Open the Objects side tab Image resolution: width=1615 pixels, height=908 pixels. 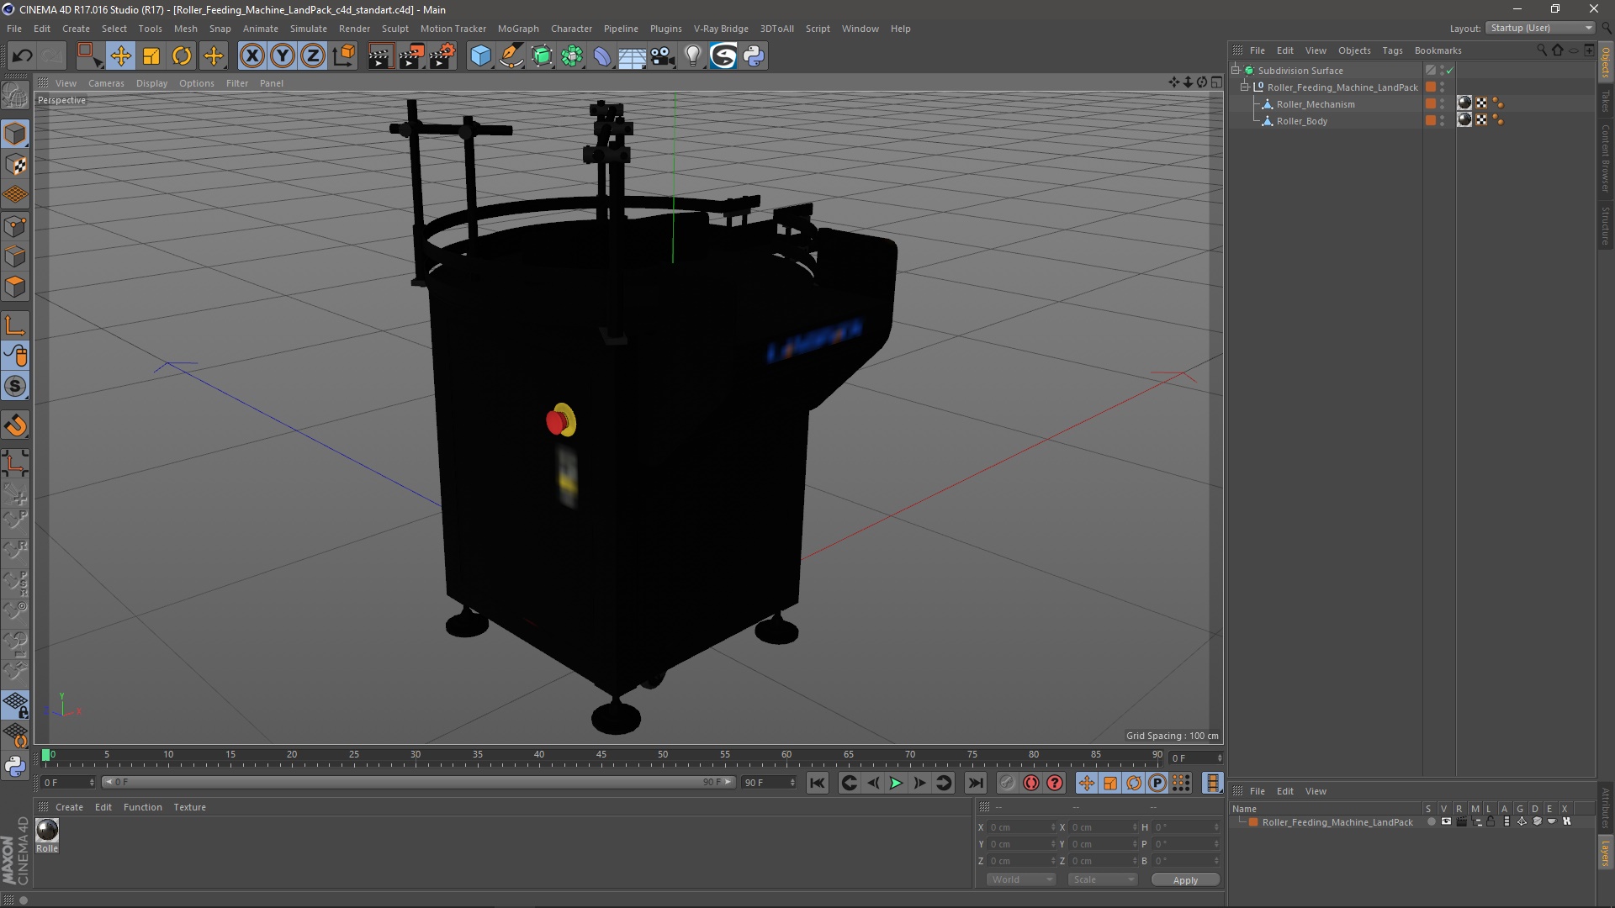pyautogui.click(x=1605, y=61)
